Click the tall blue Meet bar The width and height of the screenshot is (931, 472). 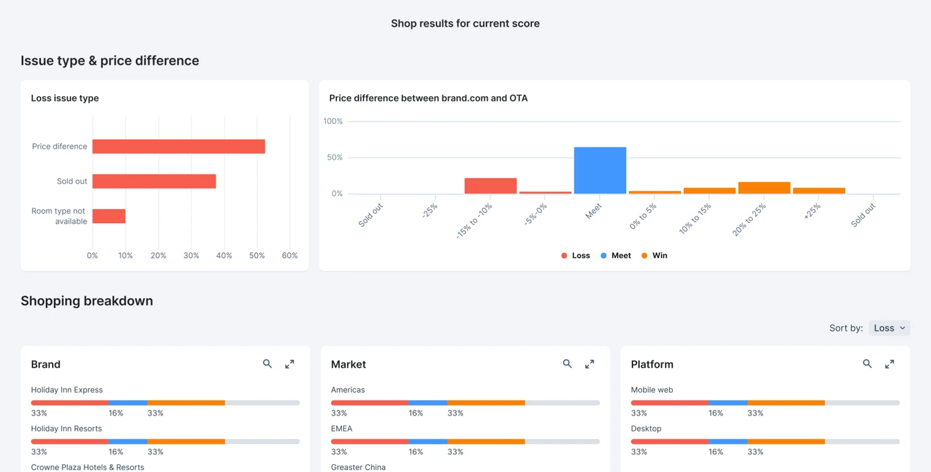pos(599,169)
